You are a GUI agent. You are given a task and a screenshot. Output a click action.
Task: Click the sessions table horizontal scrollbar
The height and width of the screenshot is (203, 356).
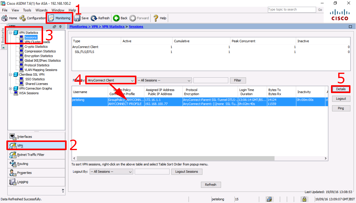[175, 158]
